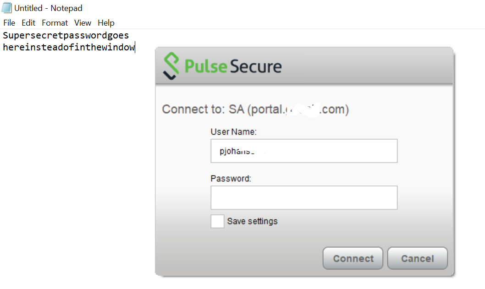Image resolution: width=485 pixels, height=289 pixels.
Task: Focus the empty Password field
Action: pyautogui.click(x=304, y=197)
